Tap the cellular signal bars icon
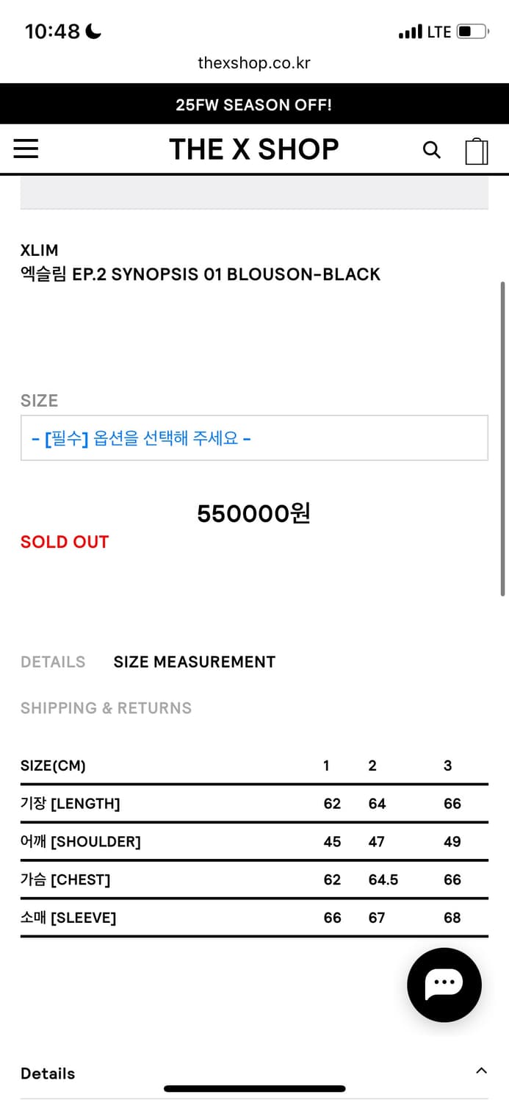 (410, 32)
